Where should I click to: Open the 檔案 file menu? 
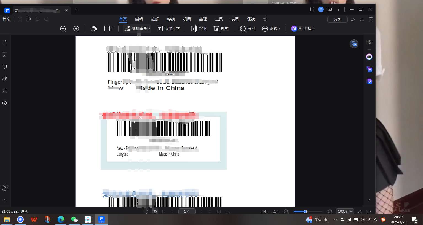click(6, 19)
